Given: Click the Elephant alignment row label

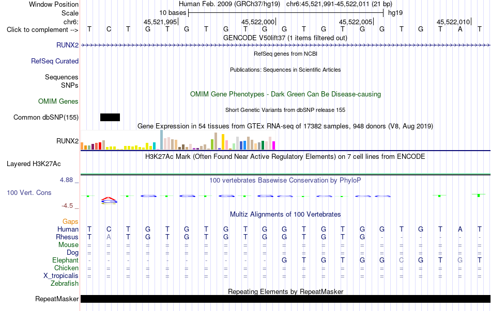Looking at the screenshot, I should click(66, 260).
